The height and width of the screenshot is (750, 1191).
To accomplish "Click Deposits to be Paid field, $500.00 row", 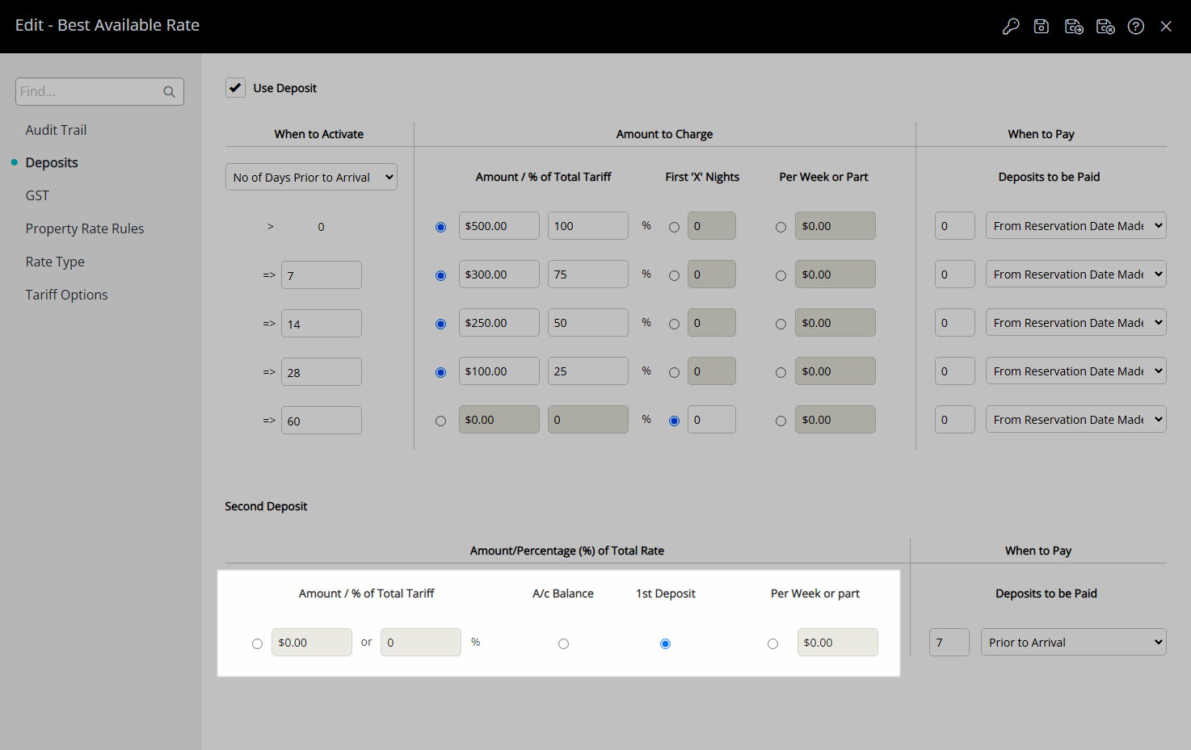I will pyautogui.click(x=955, y=225).
